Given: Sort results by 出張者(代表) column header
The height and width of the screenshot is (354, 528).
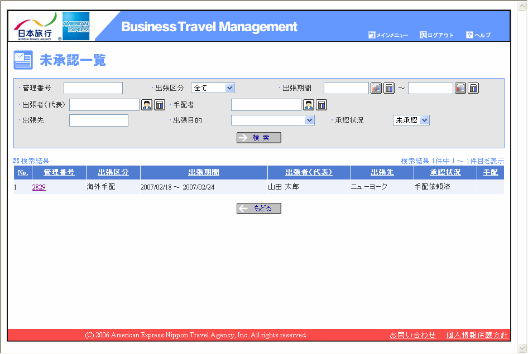Looking at the screenshot, I should pos(309,172).
